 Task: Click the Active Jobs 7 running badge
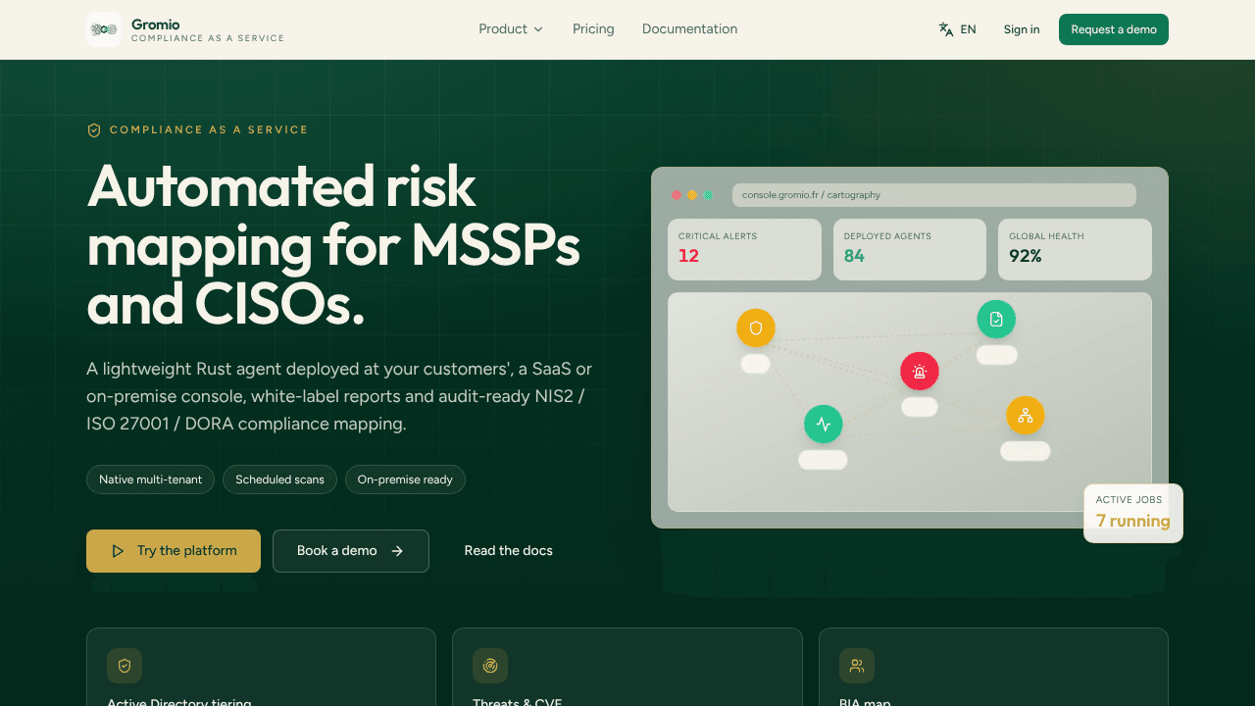pos(1133,513)
